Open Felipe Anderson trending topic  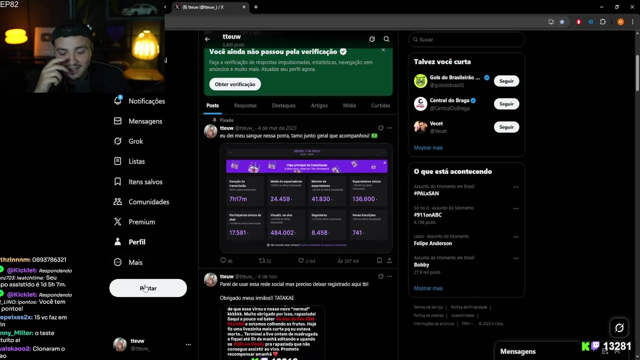(433, 243)
